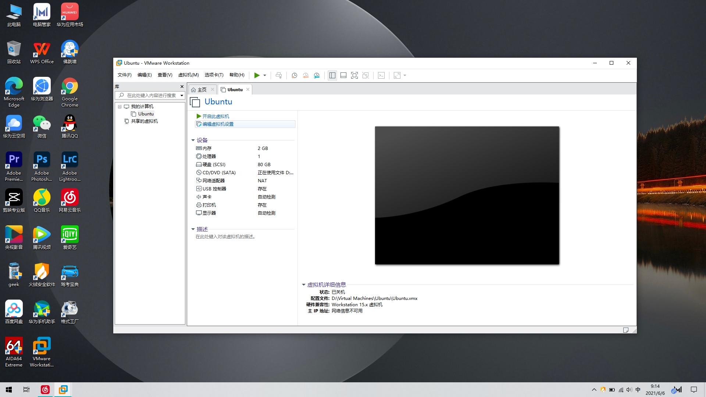Click the stretch guest display icon
Image resolution: width=706 pixels, height=397 pixels.
(397, 75)
